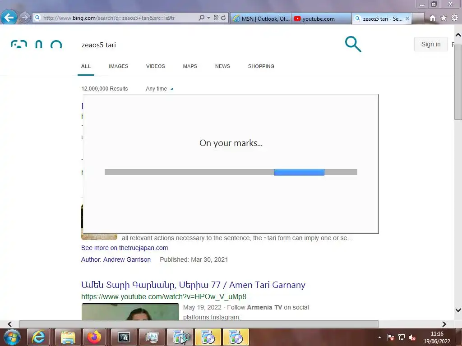Screen dimensions: 462x346
Task: Open the MAPS search tab
Action: pos(190,67)
